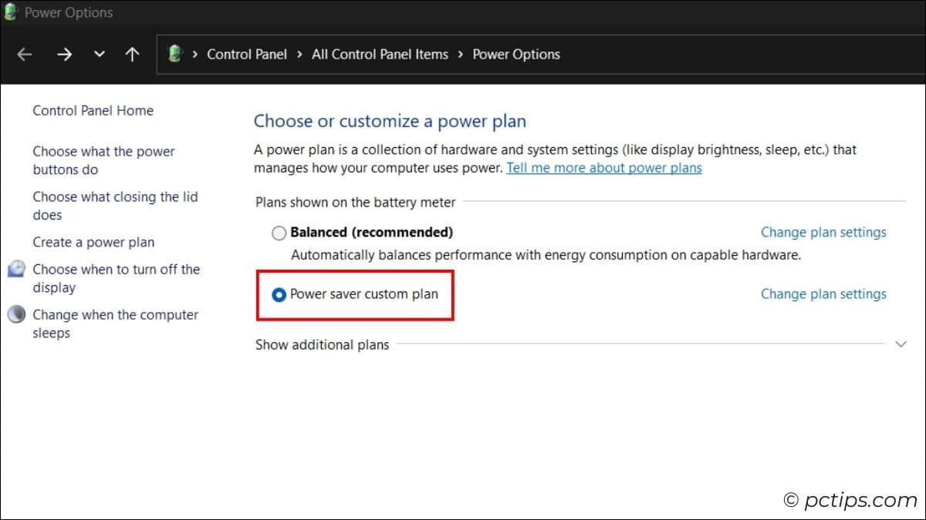Click the Control Panel breadcrumb item

coord(247,54)
